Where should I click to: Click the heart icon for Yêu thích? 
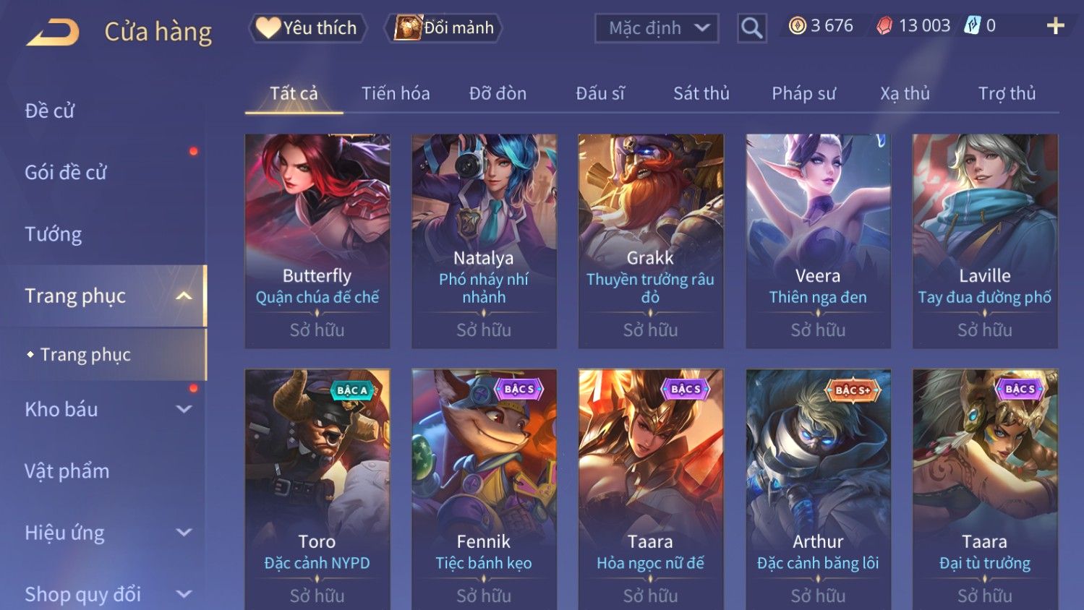[268, 27]
